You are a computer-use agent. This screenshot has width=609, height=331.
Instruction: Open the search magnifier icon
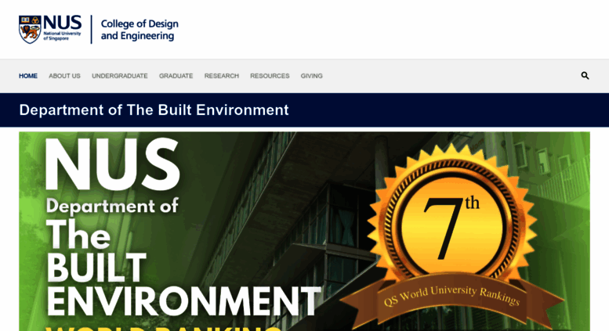point(585,76)
